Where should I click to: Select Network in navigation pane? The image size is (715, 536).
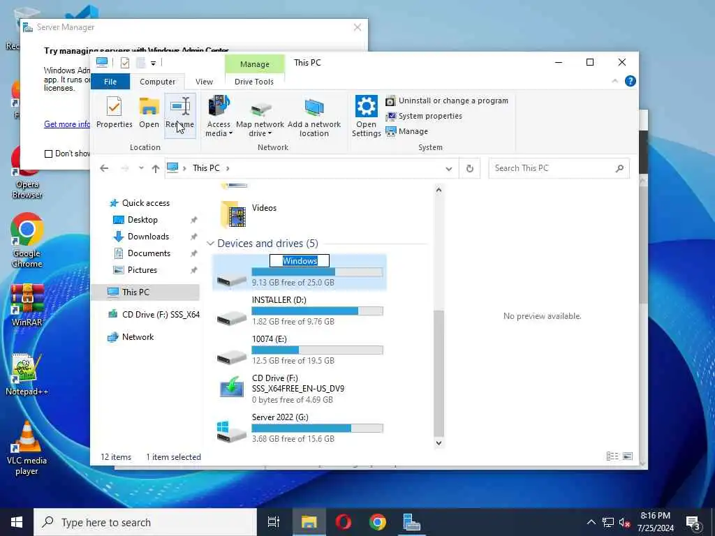click(x=138, y=337)
